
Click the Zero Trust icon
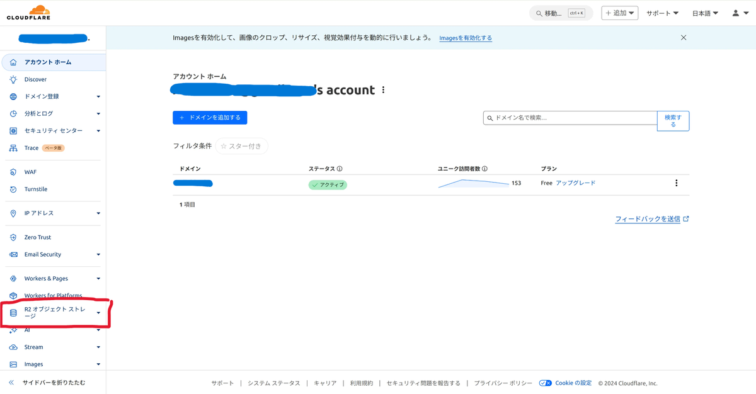[13, 237]
